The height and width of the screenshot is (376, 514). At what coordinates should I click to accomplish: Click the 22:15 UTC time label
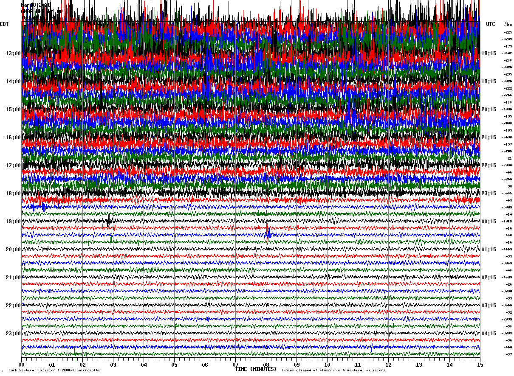point(489,166)
